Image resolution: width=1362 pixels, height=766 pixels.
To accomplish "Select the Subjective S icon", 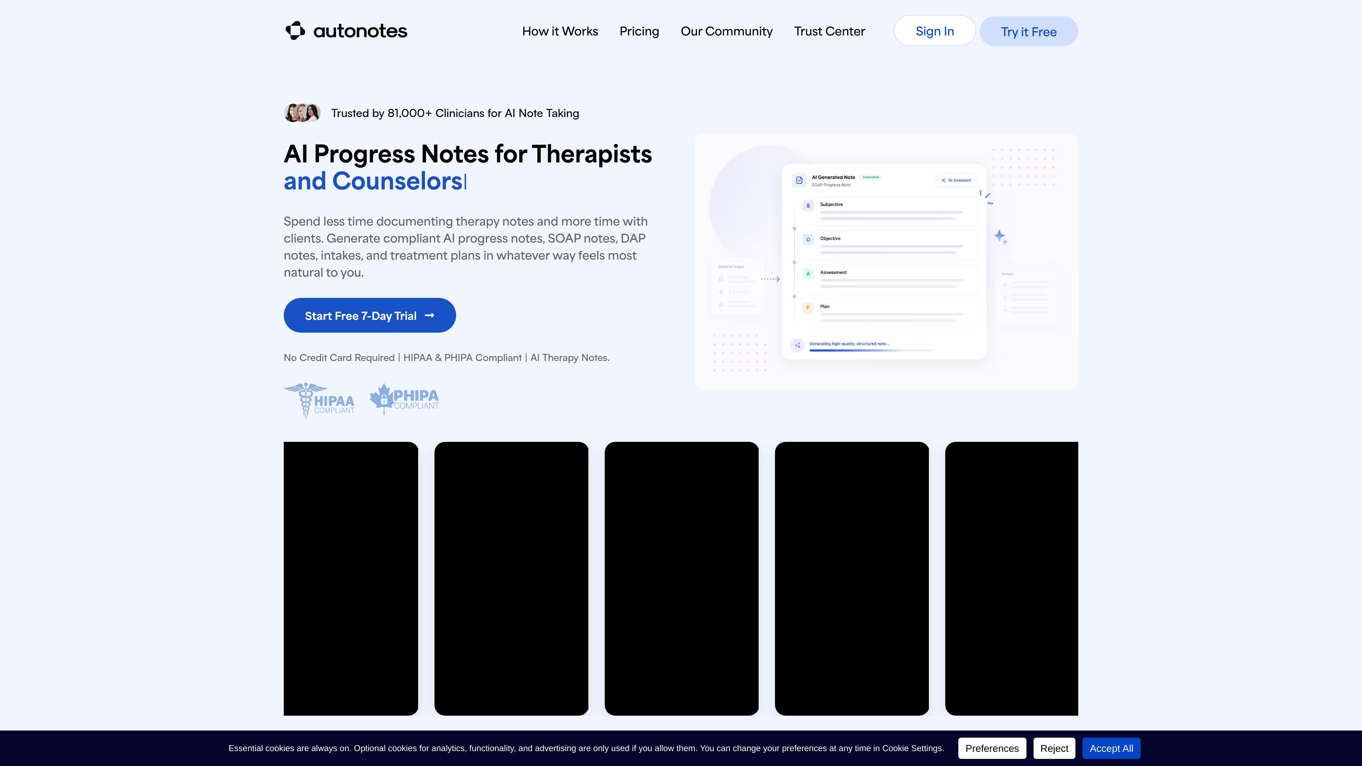I will point(808,206).
